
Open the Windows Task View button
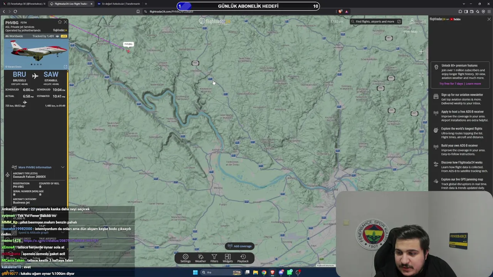[x=247, y=272]
